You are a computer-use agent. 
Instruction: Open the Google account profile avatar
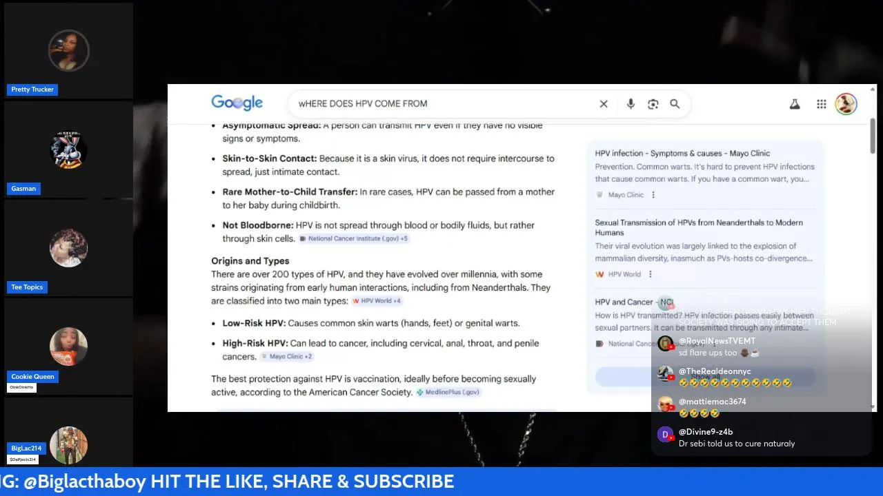click(846, 104)
